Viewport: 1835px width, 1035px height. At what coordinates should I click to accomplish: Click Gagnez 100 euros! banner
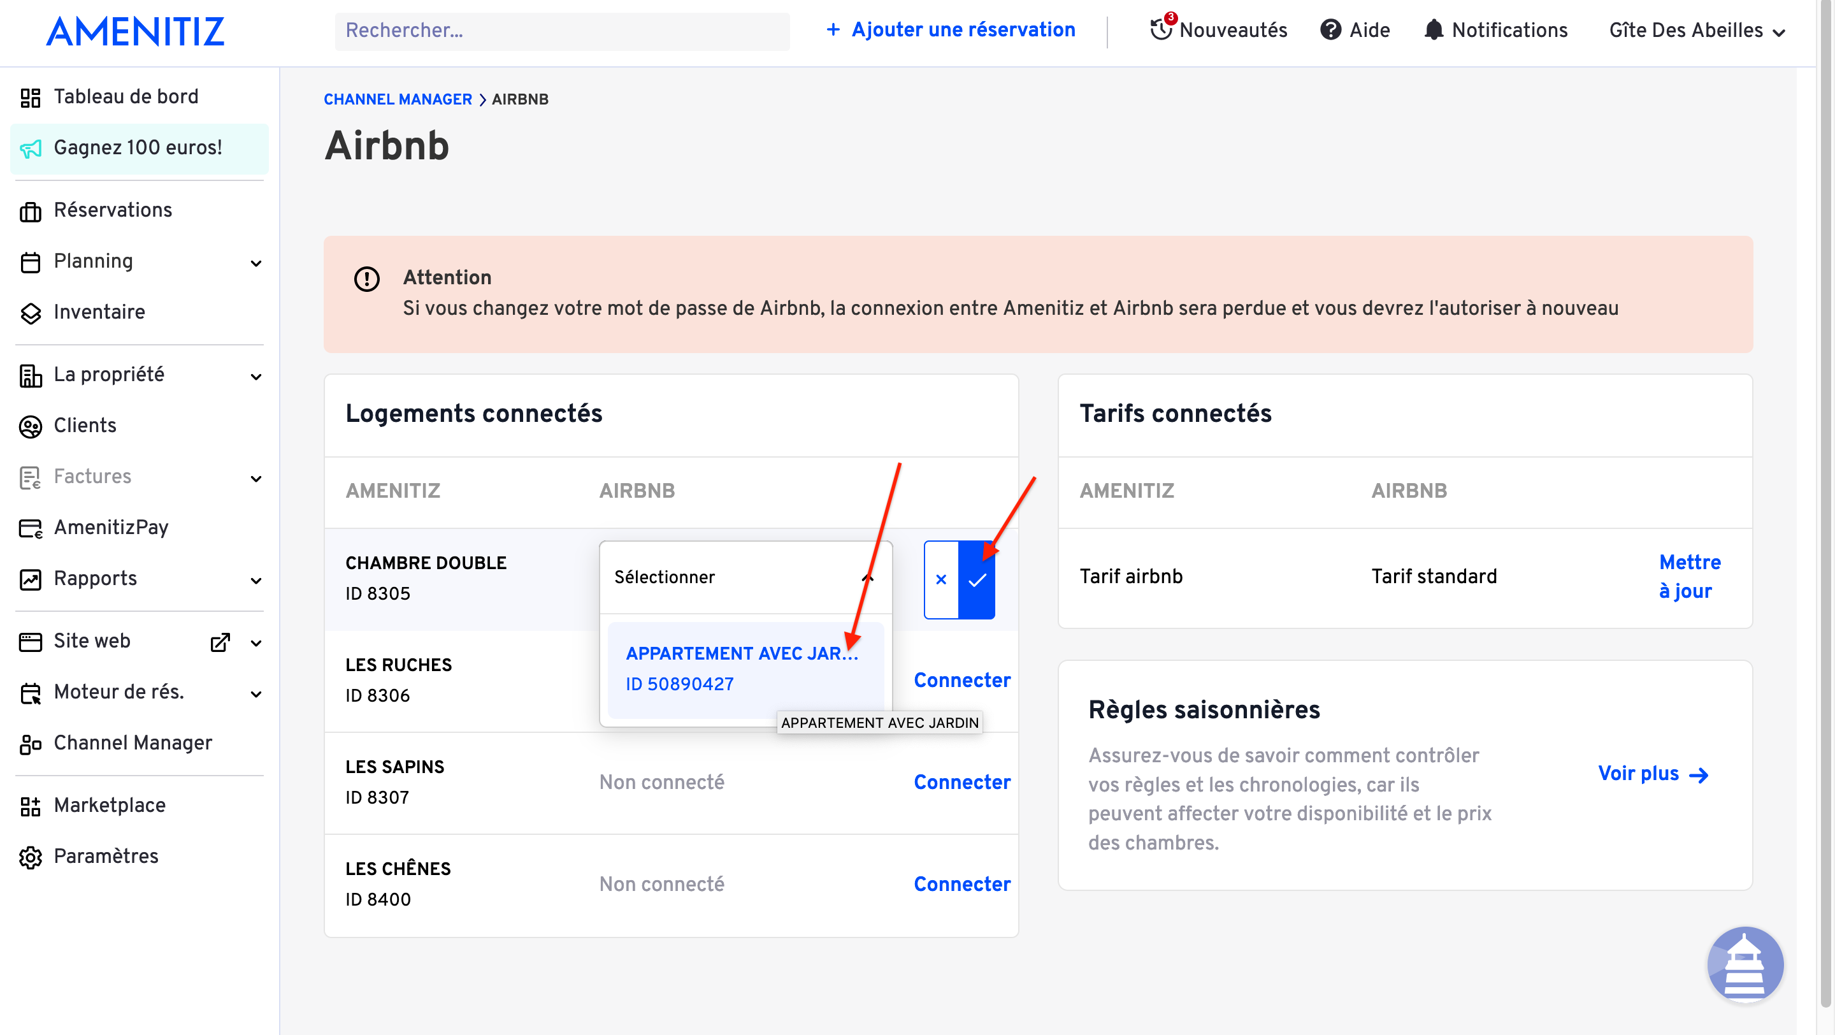point(140,148)
